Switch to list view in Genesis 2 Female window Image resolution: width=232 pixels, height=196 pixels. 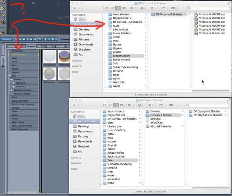[110, 105]
